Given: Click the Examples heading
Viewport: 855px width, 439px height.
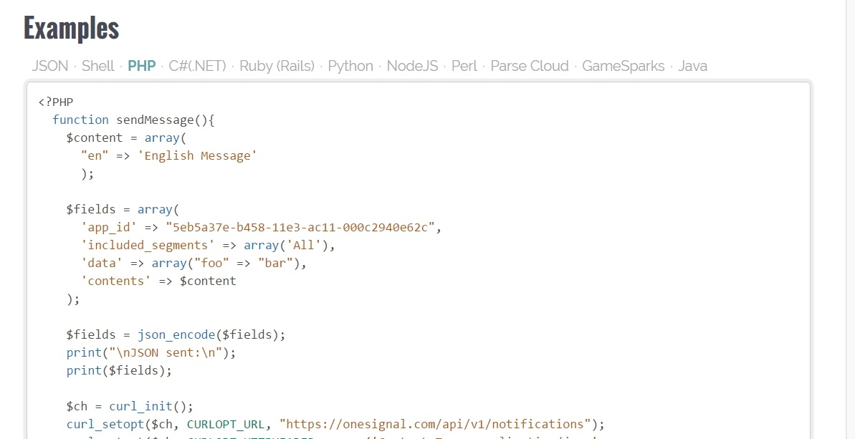Looking at the screenshot, I should click(x=71, y=27).
